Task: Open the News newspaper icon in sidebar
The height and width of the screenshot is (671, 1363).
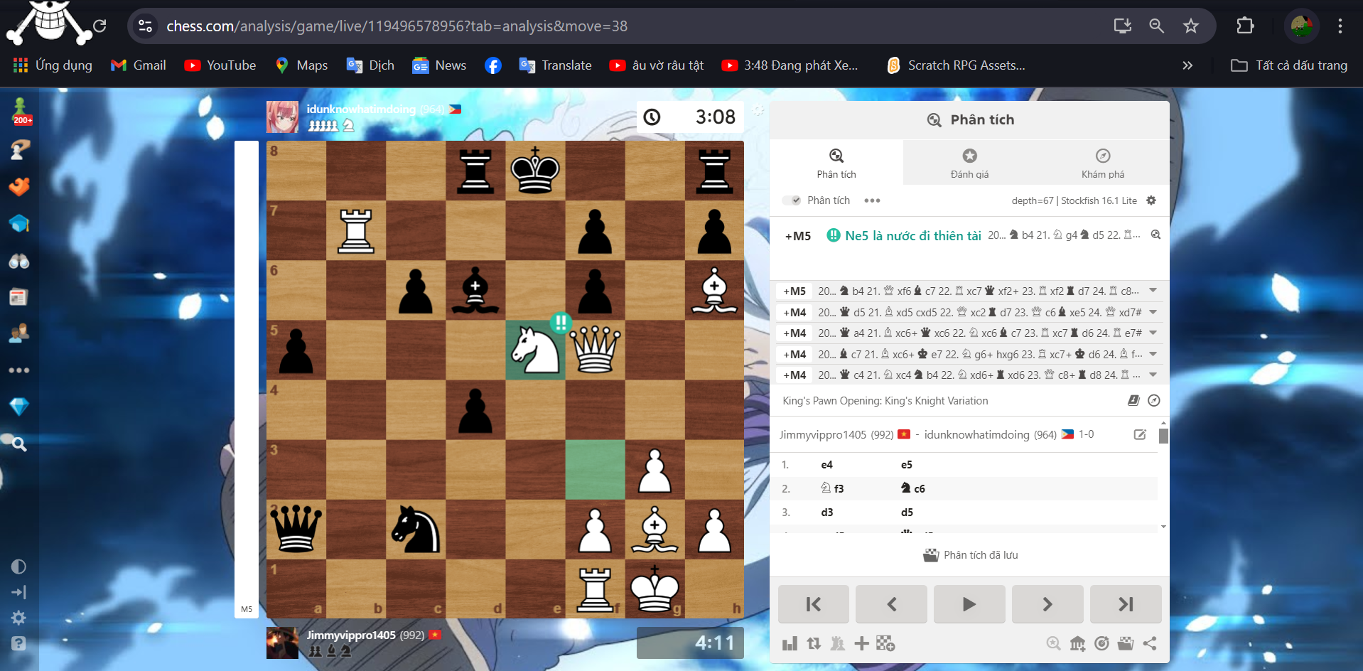Action: 19,297
